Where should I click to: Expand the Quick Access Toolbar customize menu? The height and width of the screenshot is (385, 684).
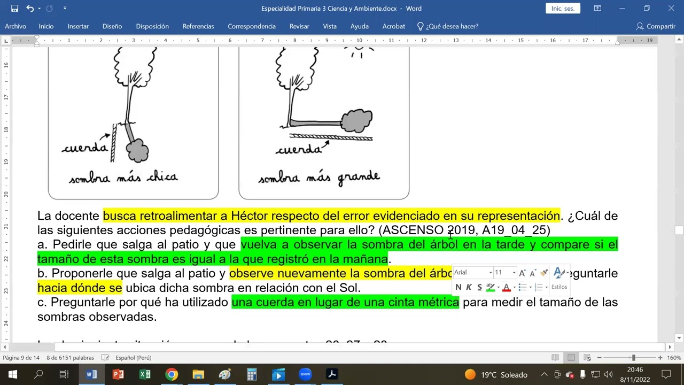65,9
